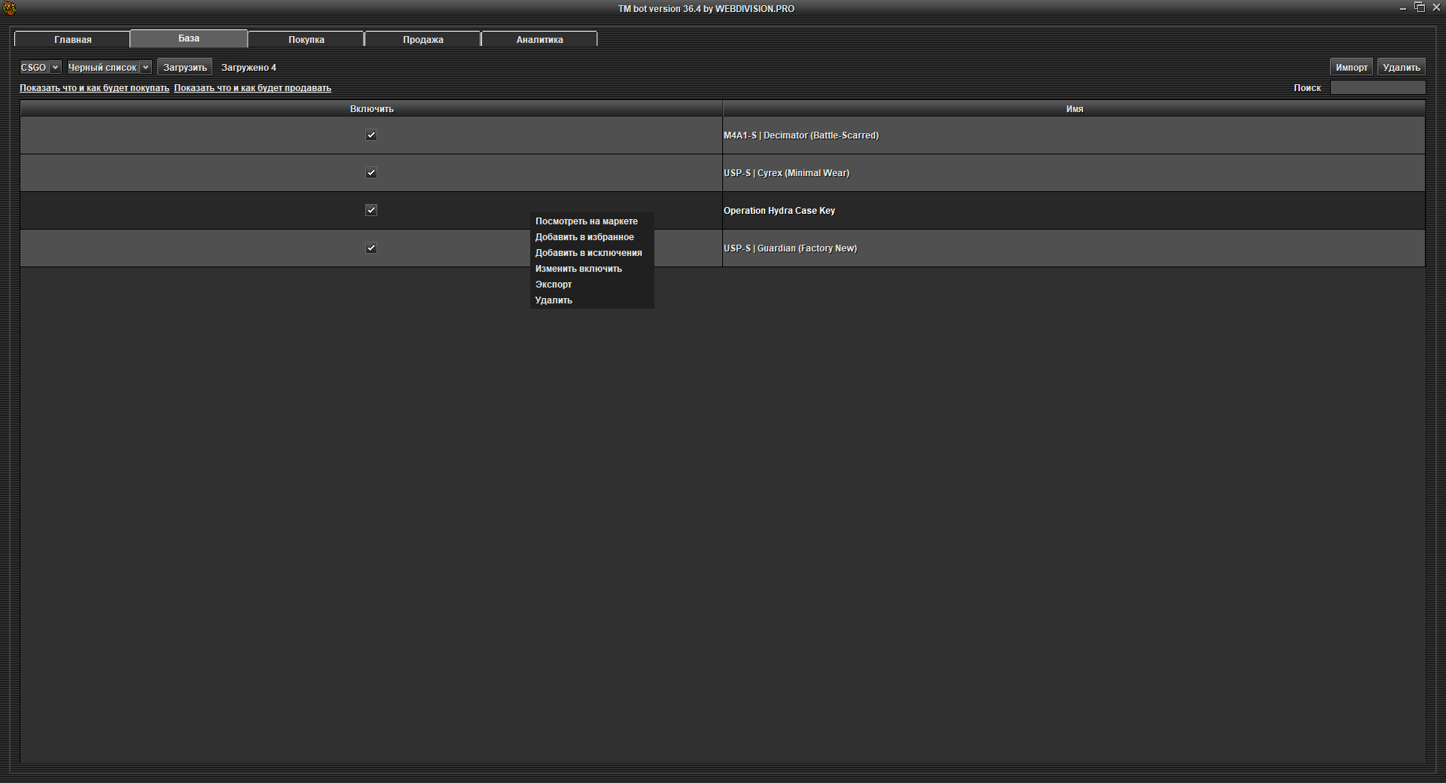
Task: Click the restore window icon
Action: coord(1420,8)
